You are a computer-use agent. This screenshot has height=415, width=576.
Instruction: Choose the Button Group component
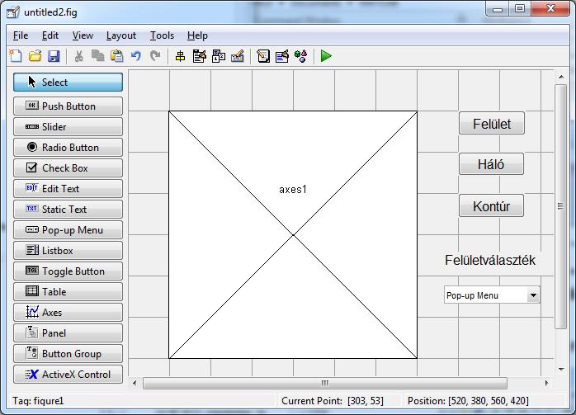pyautogui.click(x=68, y=354)
